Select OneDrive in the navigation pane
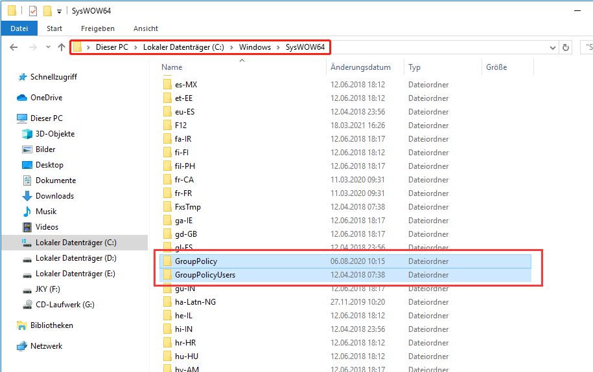 [46, 98]
